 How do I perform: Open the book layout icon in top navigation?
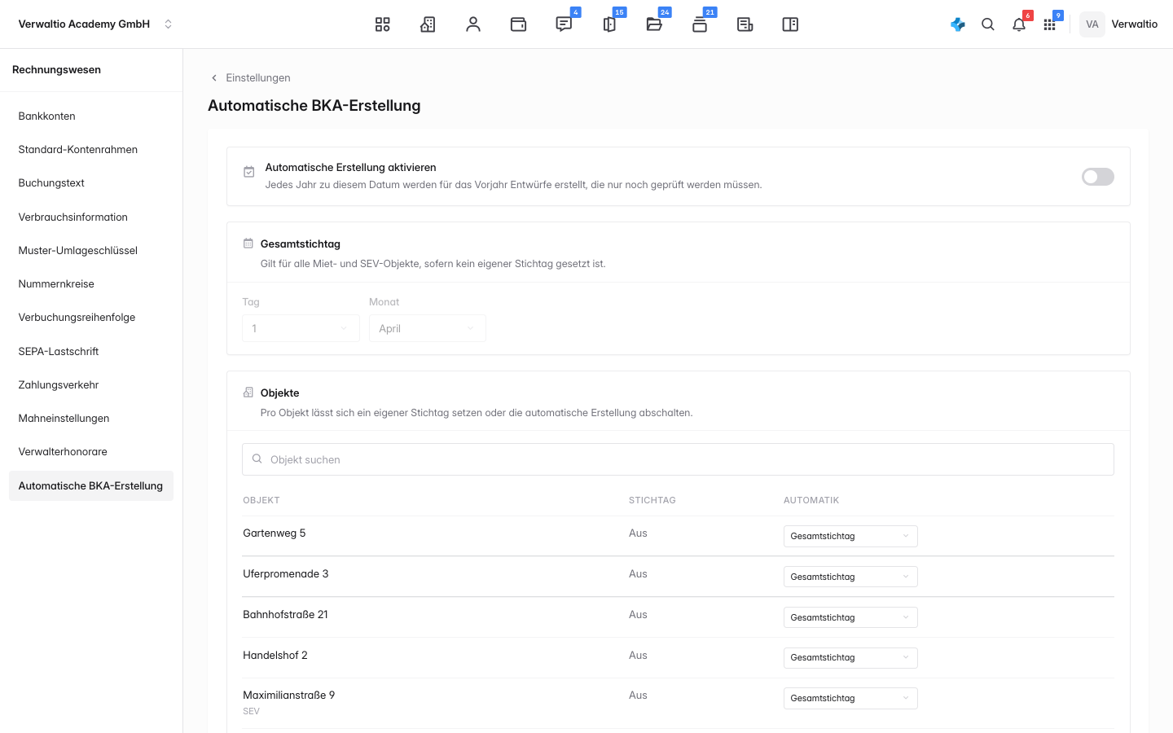[790, 24]
